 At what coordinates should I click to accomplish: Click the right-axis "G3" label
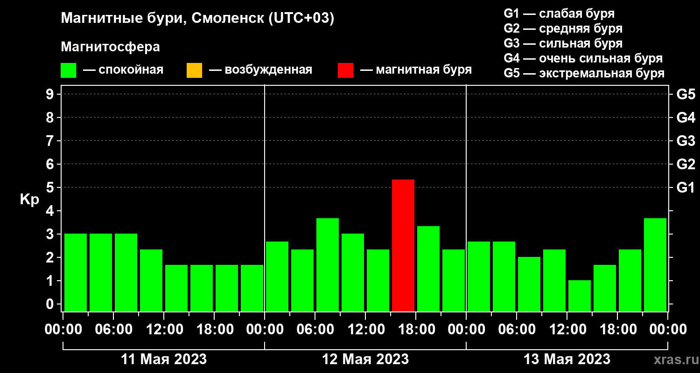pos(686,141)
